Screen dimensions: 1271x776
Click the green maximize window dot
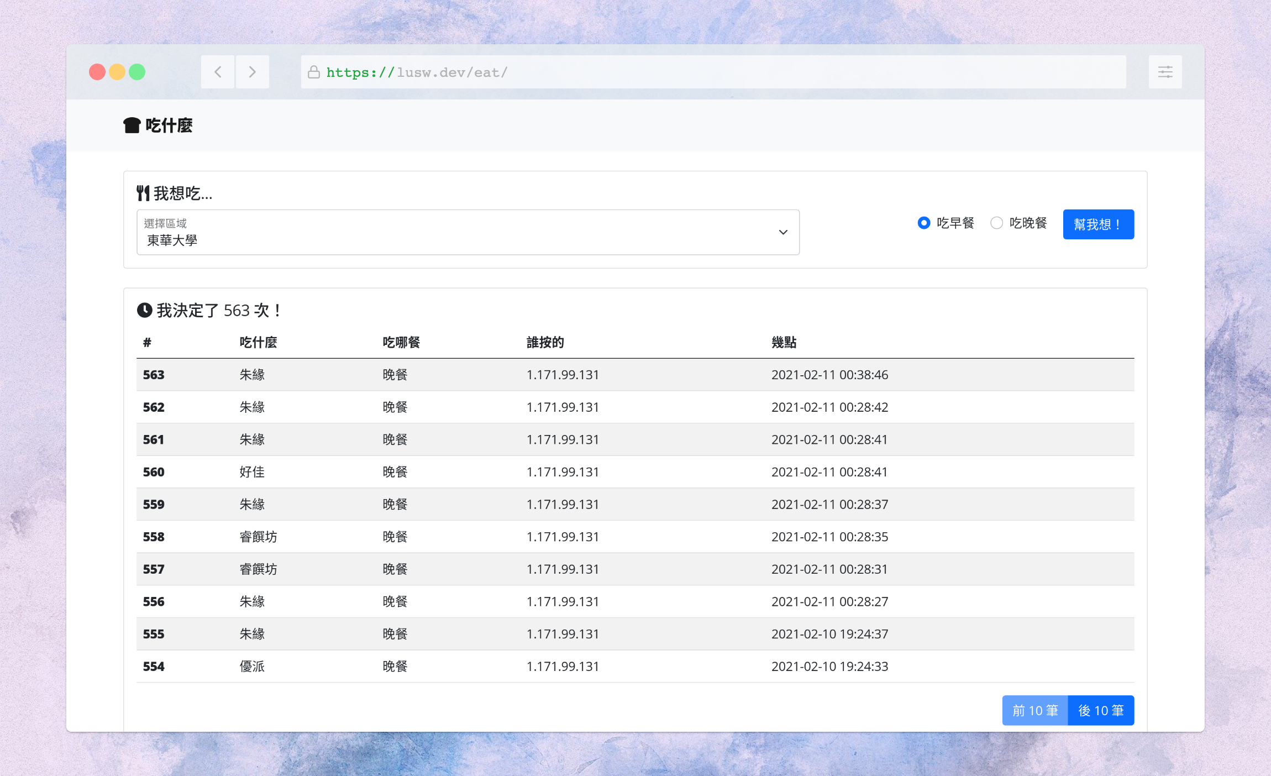coord(137,72)
